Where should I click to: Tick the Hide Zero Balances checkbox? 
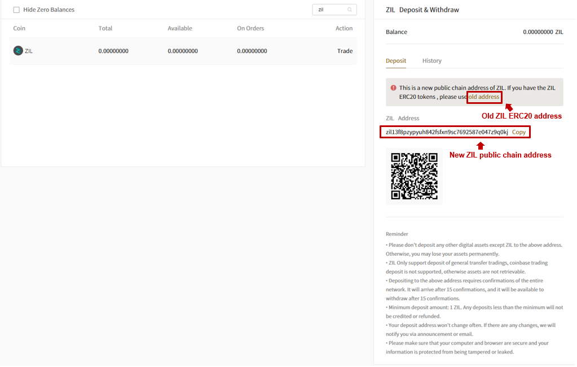(x=16, y=10)
